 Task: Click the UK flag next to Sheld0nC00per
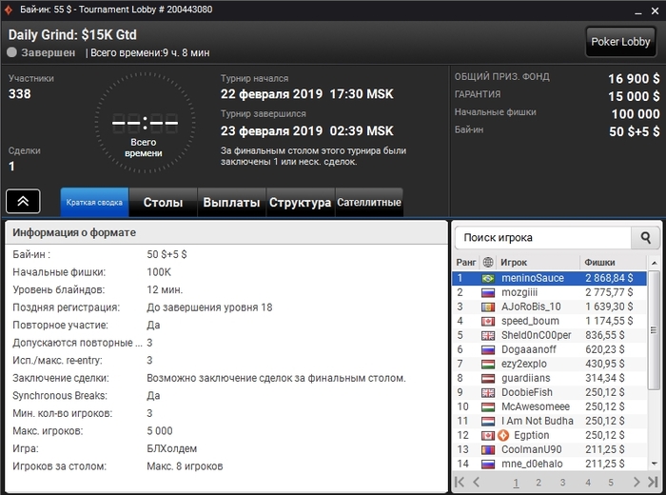(487, 336)
